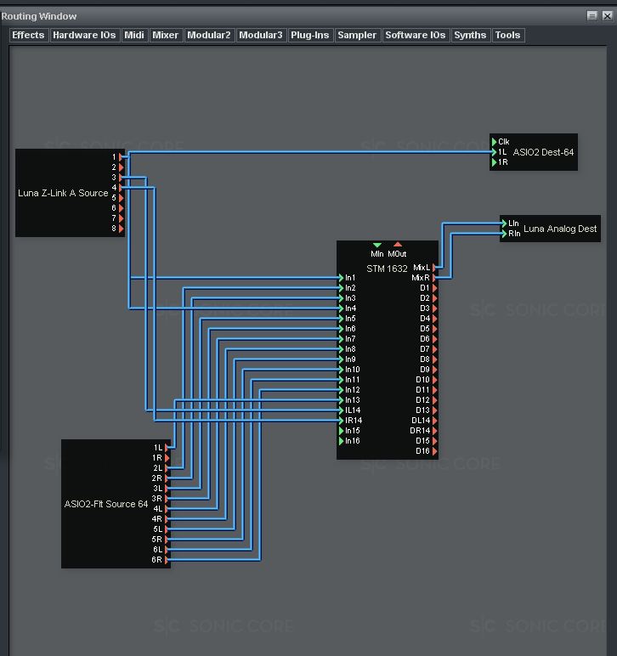Open the Mixer menu
This screenshot has width=617, height=656.
coord(166,35)
